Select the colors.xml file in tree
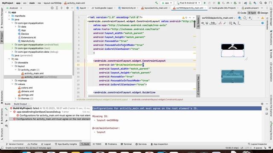The width and height of the screenshot is (273, 153). pos(25,88)
